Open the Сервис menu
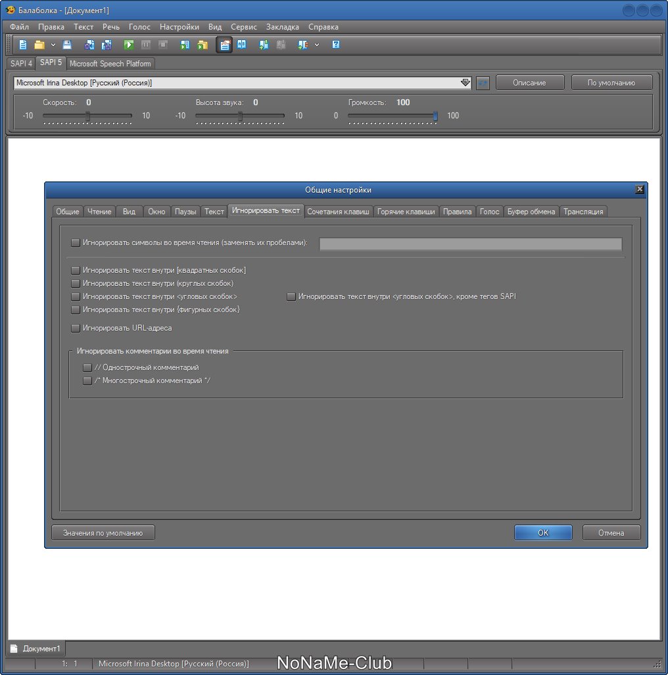 point(244,27)
